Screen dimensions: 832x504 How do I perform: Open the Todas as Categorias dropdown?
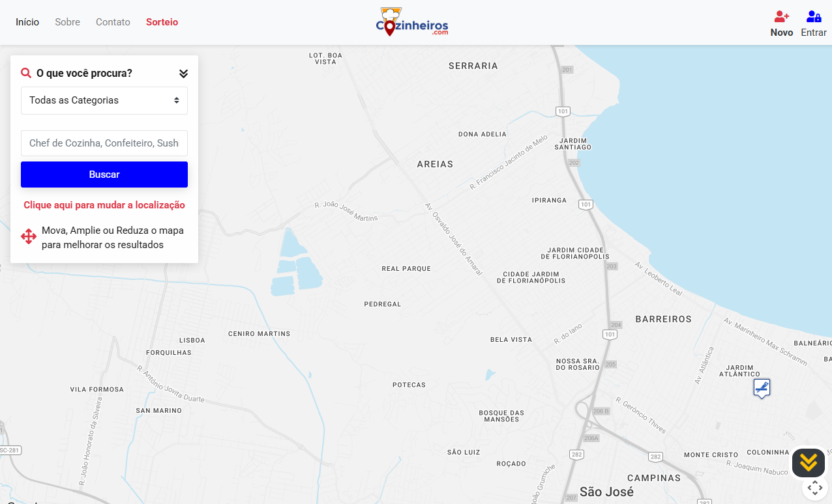104,100
